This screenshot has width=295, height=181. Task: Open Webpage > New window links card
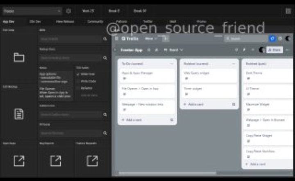coord(147,107)
